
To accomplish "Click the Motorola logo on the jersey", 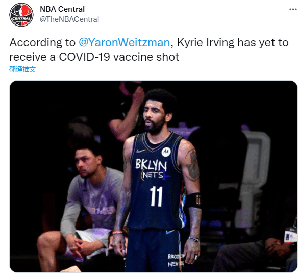I will (166, 152).
